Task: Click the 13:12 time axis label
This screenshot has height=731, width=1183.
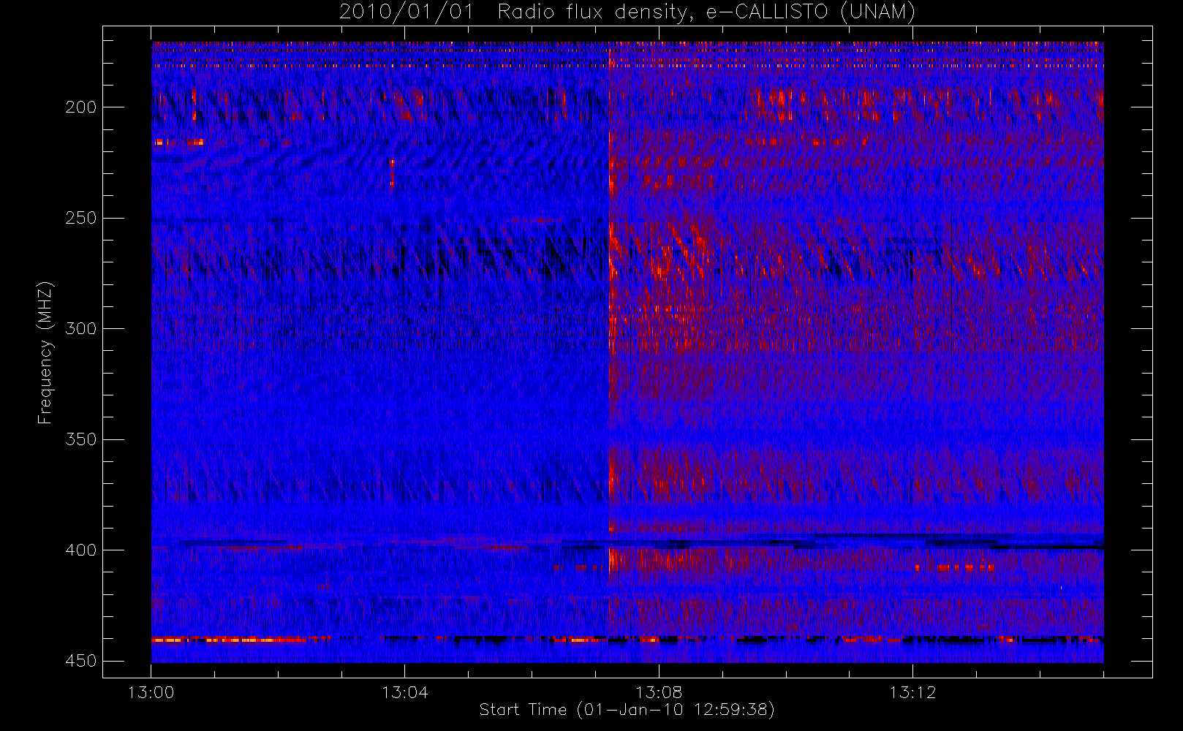Action: point(912,692)
